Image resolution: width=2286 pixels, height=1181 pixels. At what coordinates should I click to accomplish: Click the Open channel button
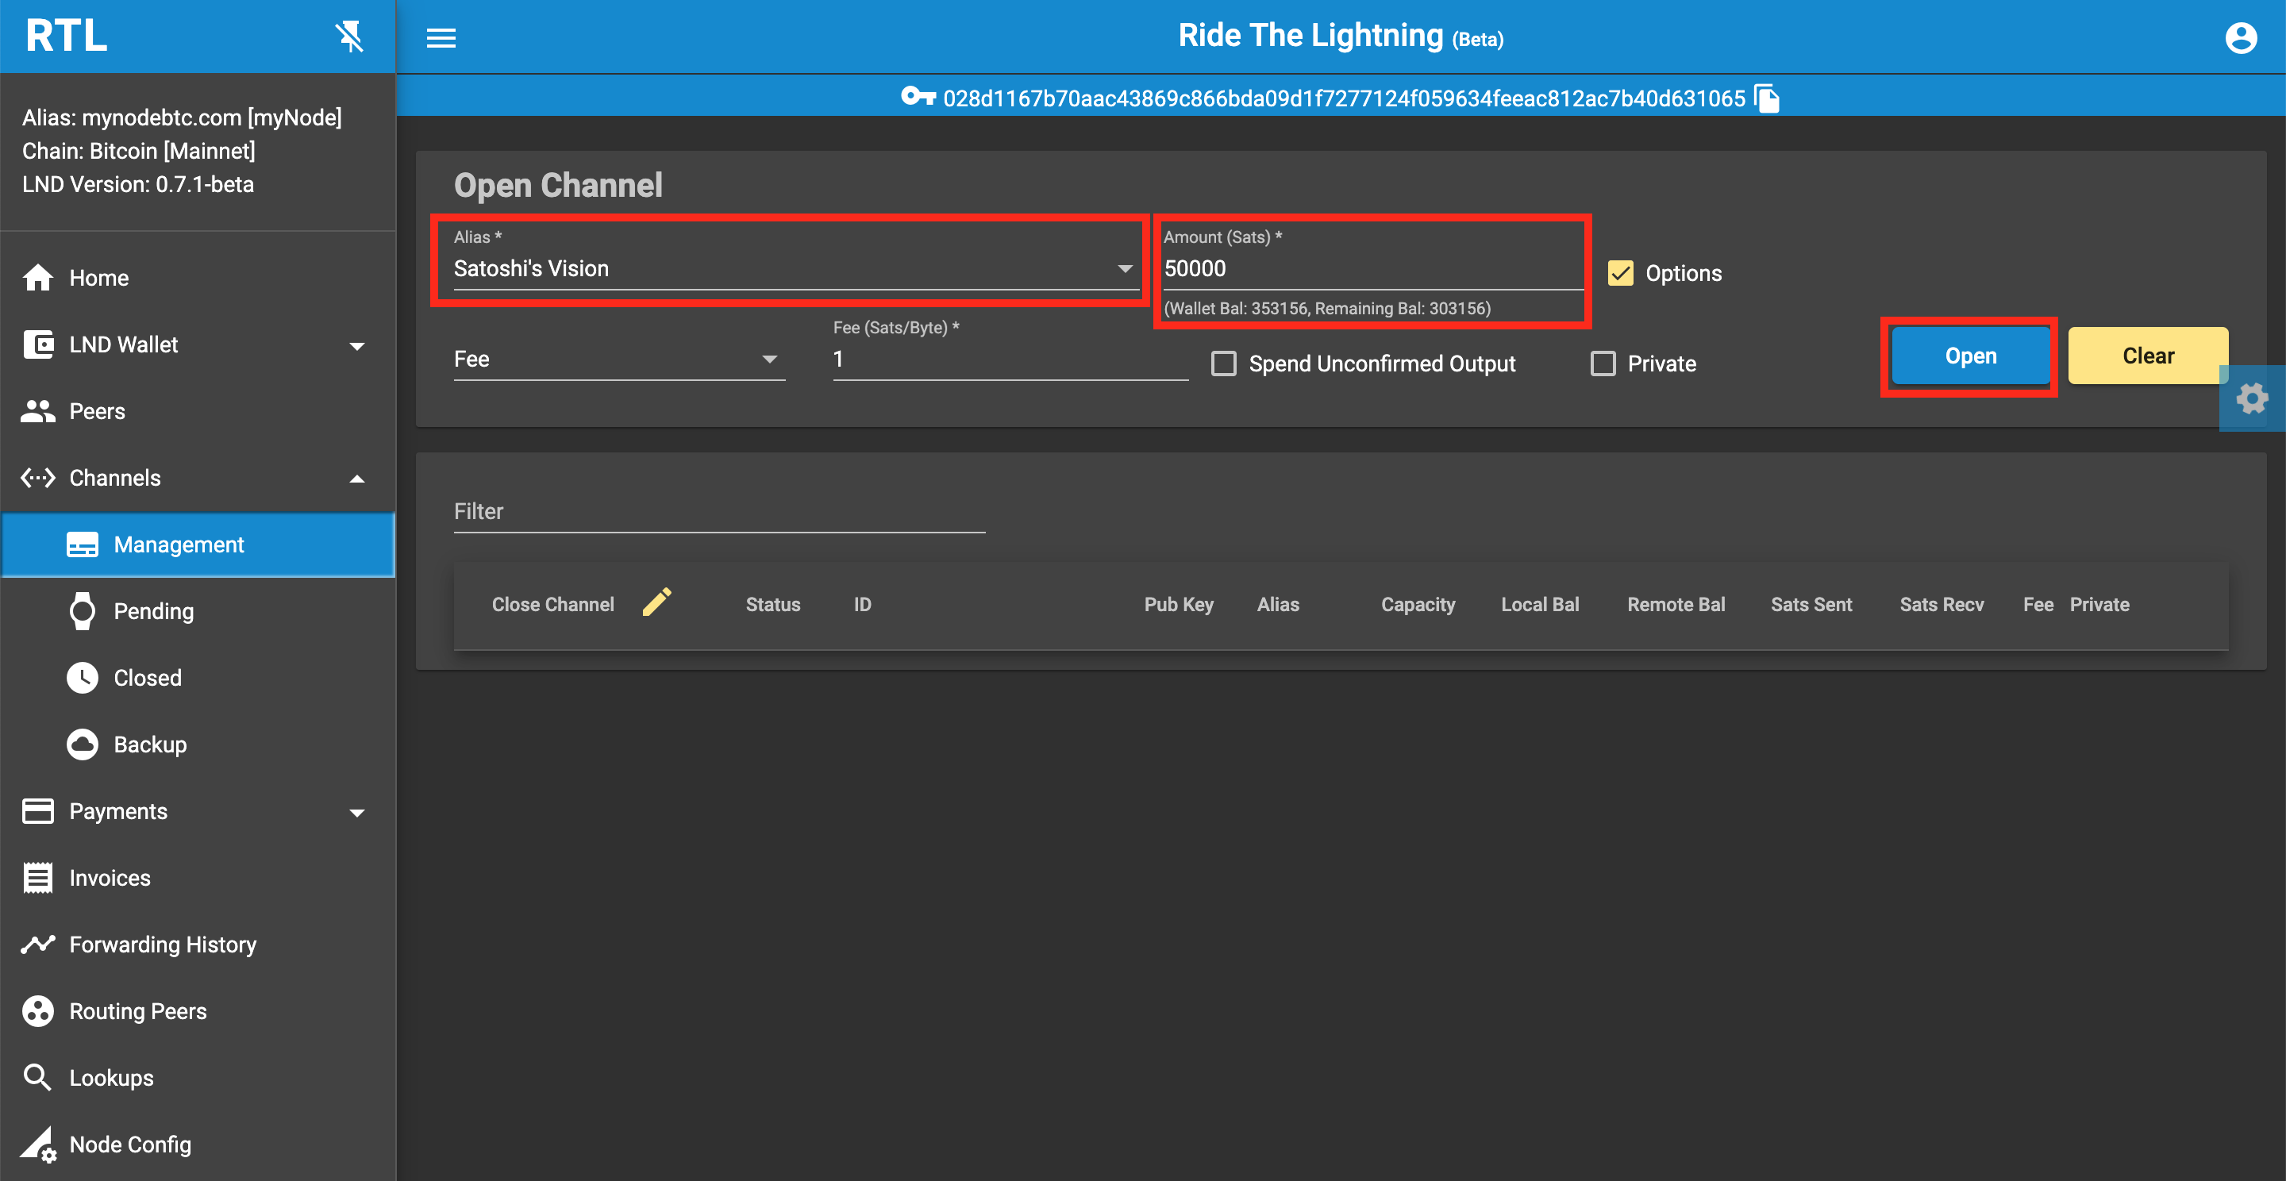coord(1970,356)
